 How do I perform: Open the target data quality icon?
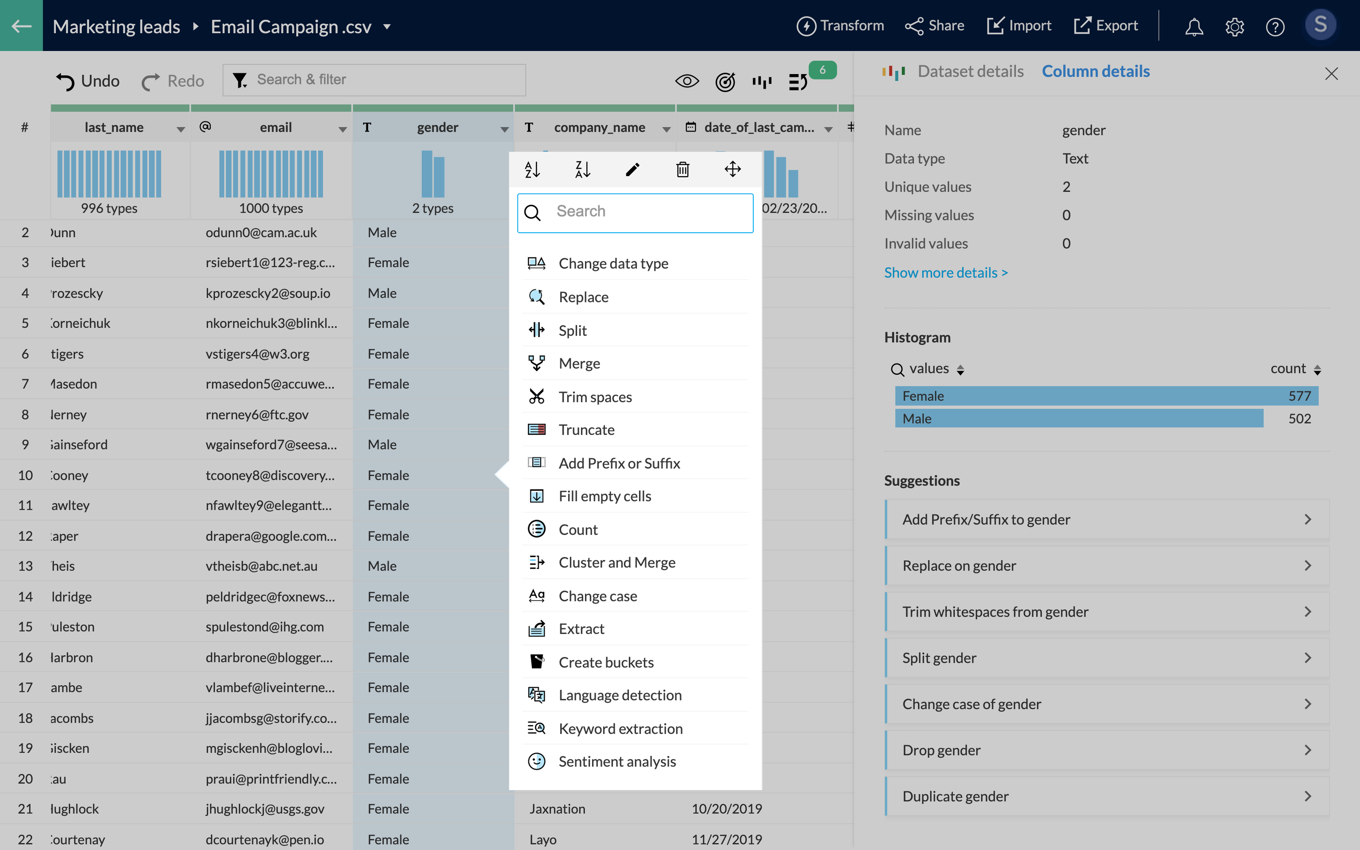[725, 82]
